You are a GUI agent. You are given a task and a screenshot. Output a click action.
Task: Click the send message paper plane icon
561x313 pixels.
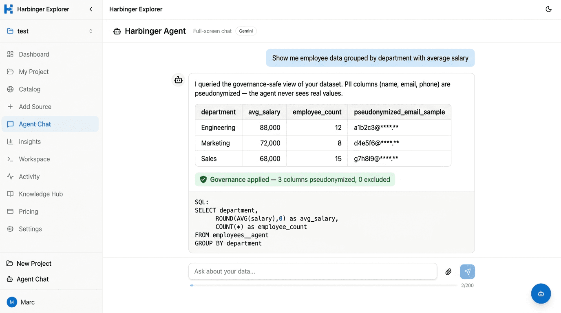coord(467,272)
